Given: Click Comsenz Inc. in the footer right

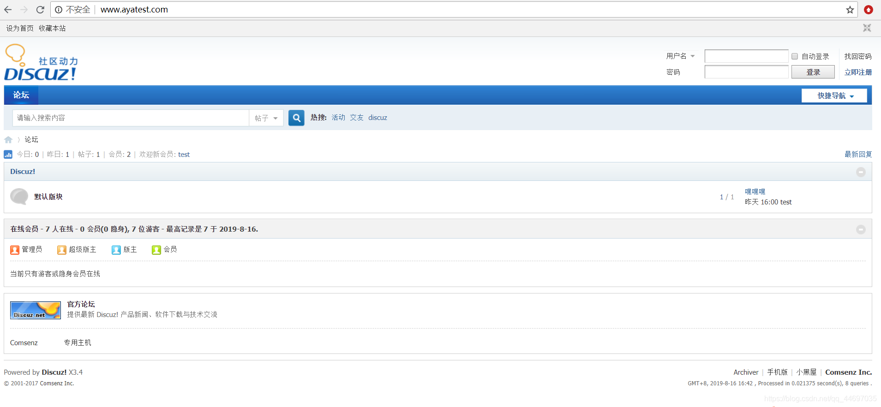Looking at the screenshot, I should click(848, 372).
